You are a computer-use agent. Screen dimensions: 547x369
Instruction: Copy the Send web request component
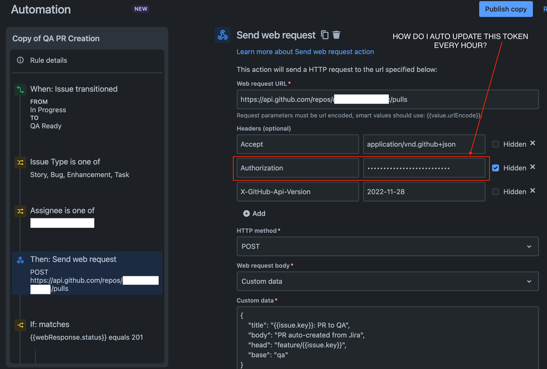(325, 35)
